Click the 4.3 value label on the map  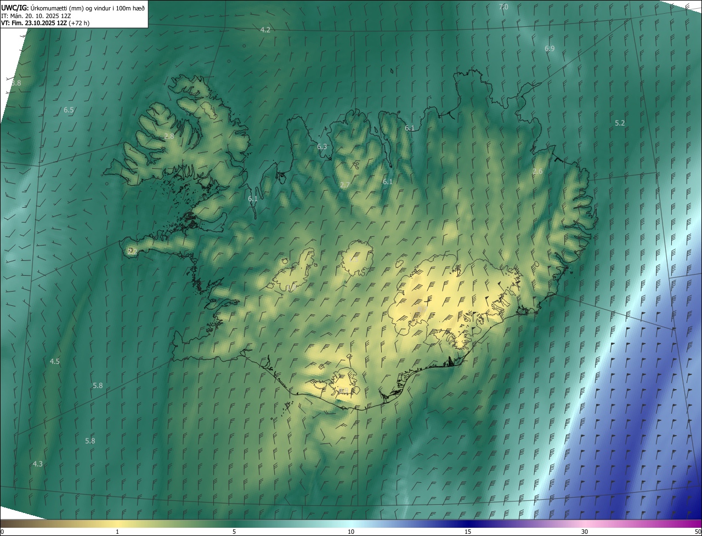pyautogui.click(x=37, y=464)
